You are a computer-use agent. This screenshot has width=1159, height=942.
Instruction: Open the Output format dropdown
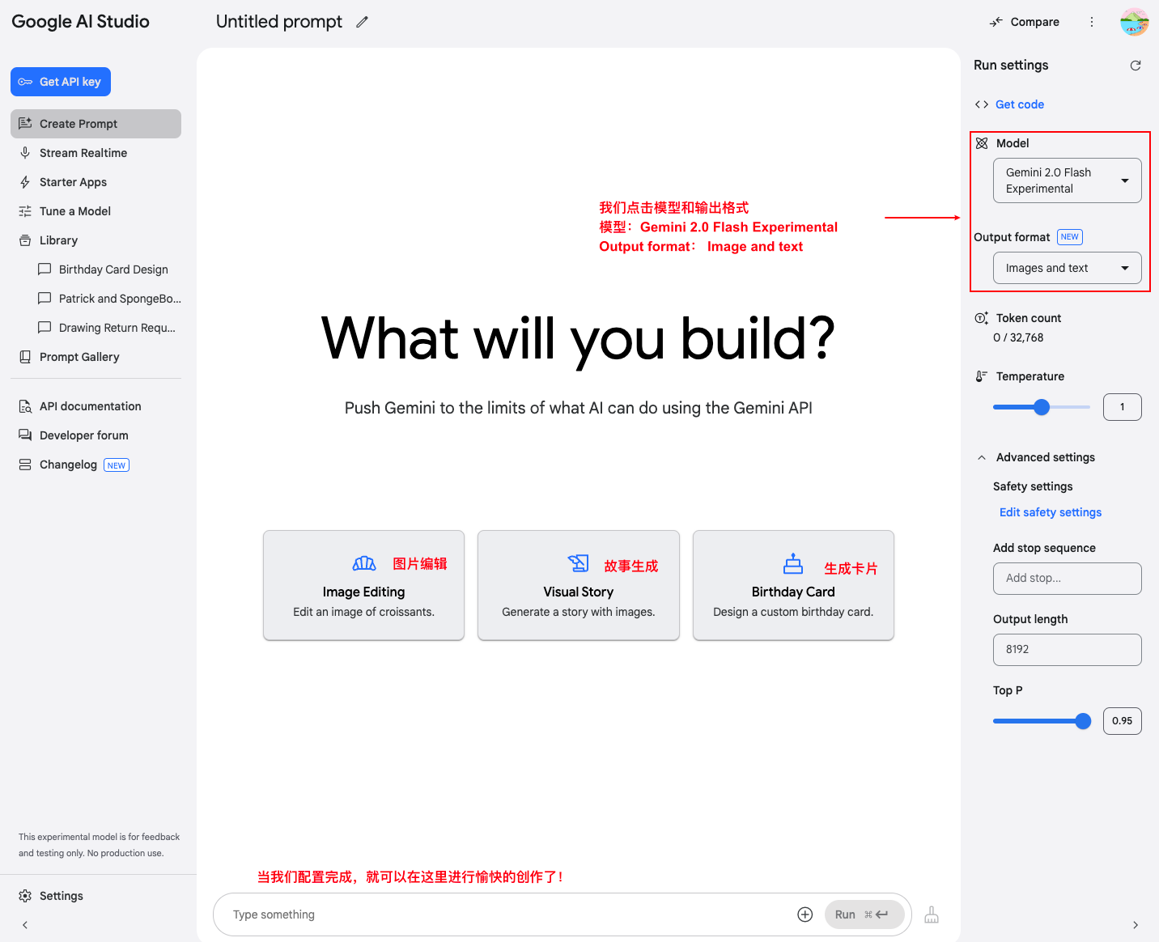coord(1067,268)
